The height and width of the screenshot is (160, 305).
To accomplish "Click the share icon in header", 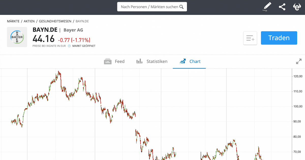I will [282, 7].
